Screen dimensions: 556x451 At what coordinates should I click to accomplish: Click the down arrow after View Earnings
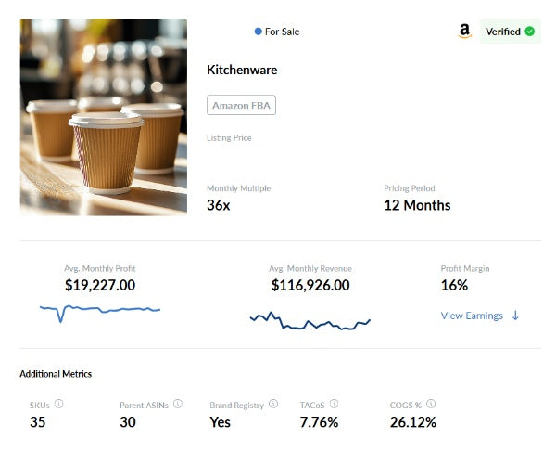coord(515,316)
